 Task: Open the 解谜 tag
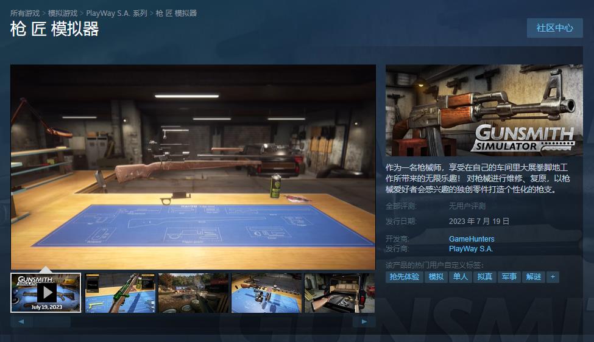pos(534,277)
